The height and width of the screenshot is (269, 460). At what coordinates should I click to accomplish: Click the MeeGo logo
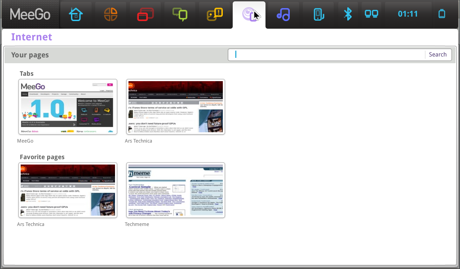30,14
